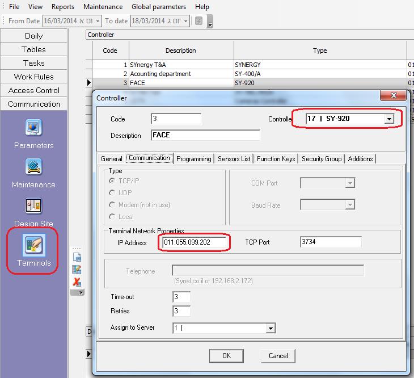Switch to the Programming tab
Screen dimensions: 414x378
pos(194,159)
